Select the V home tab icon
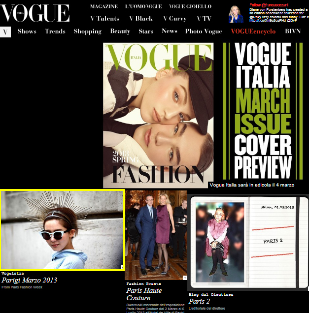Screen dimensions: 309x313 5,32
